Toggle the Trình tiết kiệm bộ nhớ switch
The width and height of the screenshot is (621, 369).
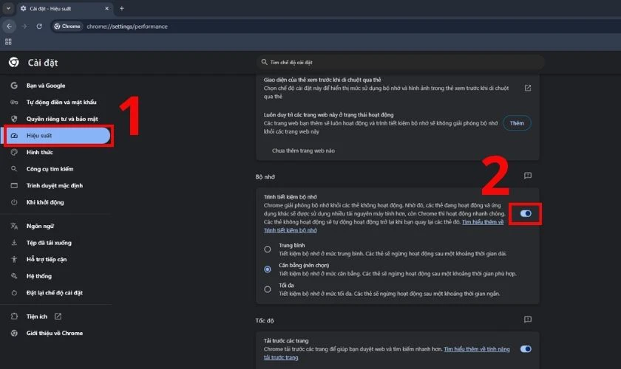coord(526,213)
